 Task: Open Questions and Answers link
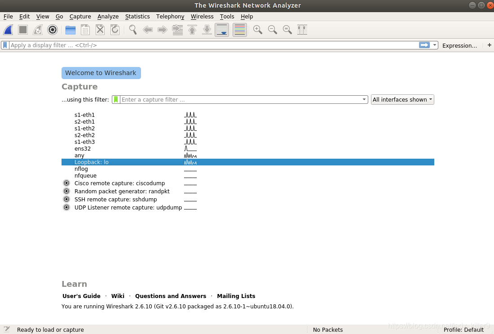pyautogui.click(x=171, y=296)
